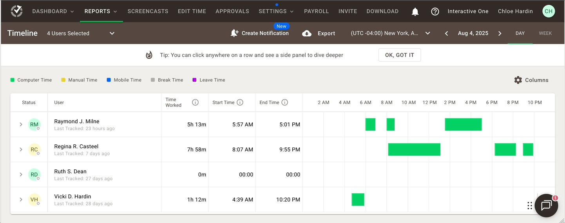The width and height of the screenshot is (565, 223).
Task: Go to Screencasts page
Action: [148, 11]
